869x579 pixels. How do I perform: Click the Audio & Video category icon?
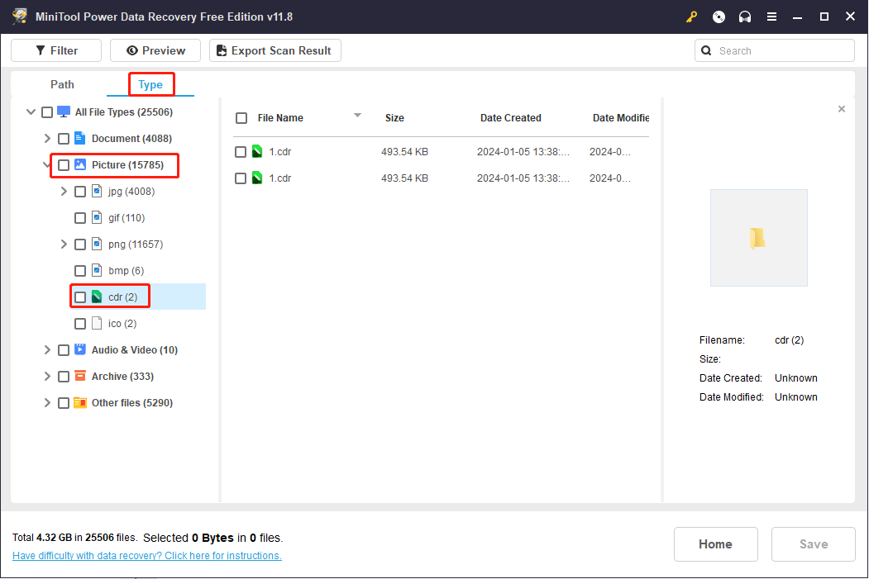click(80, 349)
